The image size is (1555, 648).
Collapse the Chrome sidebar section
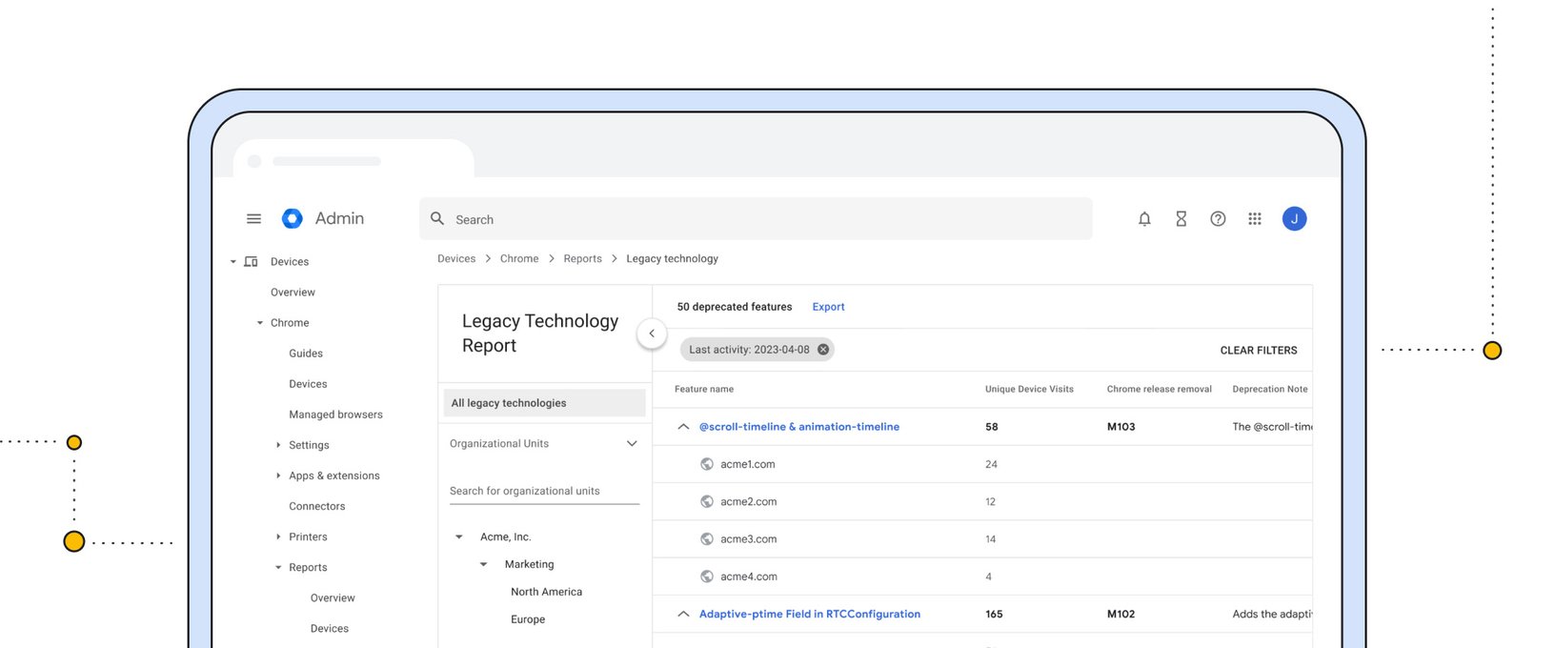tap(259, 323)
